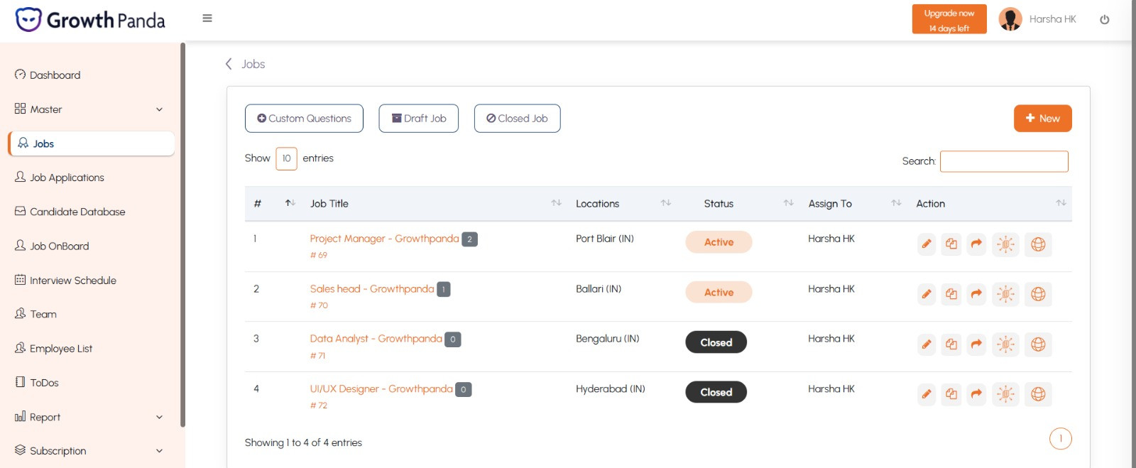Open the Harsha HK profile avatar
1136x468 pixels.
pyautogui.click(x=1010, y=19)
